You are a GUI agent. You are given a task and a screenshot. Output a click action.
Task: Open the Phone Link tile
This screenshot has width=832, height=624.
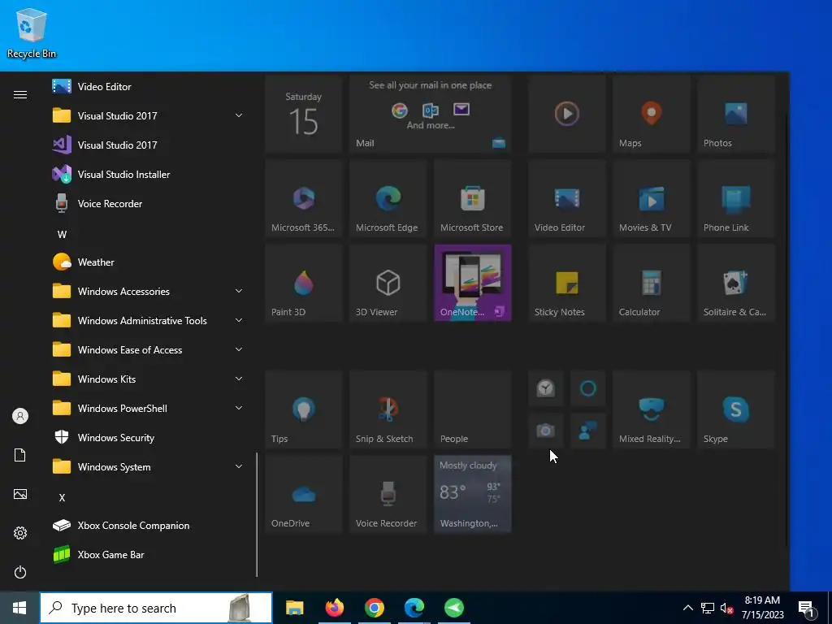(x=736, y=198)
